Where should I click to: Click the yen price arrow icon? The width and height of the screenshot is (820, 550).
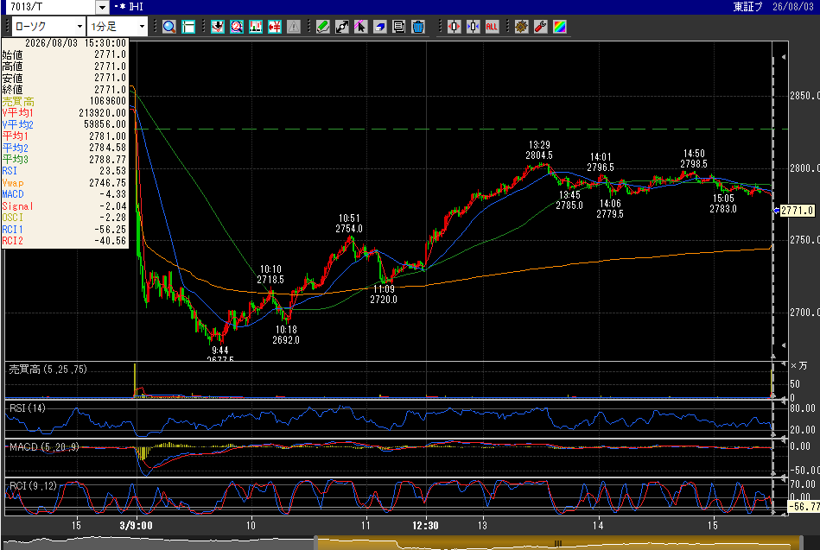pyautogui.click(x=275, y=27)
